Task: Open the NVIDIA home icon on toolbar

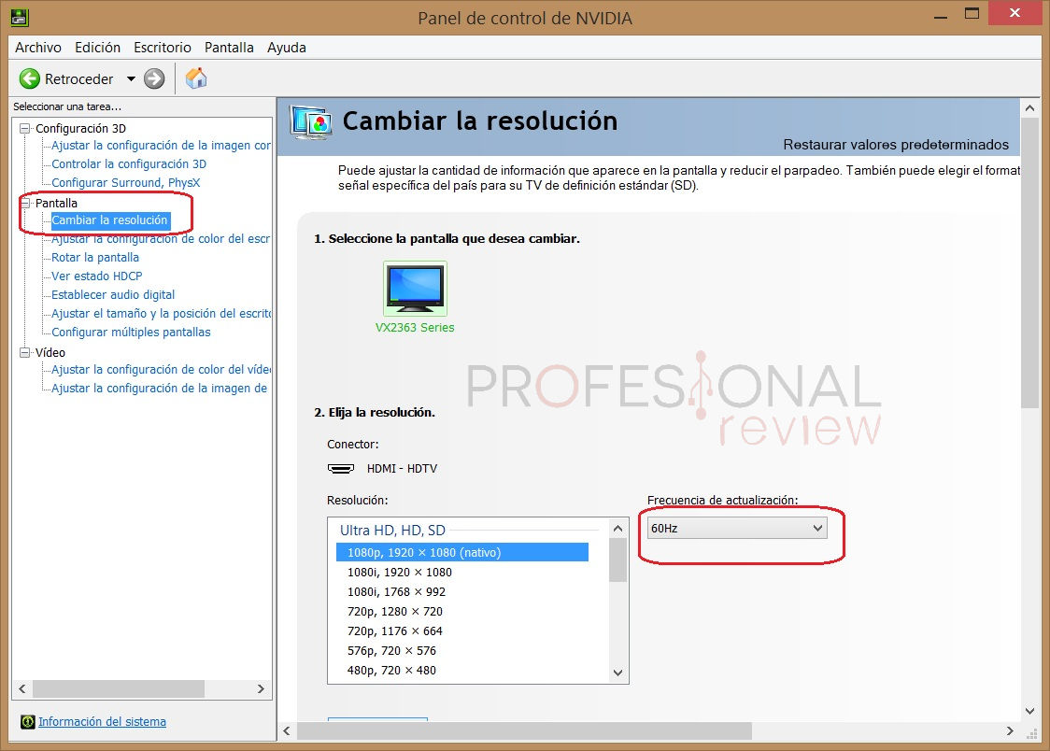Action: click(196, 78)
